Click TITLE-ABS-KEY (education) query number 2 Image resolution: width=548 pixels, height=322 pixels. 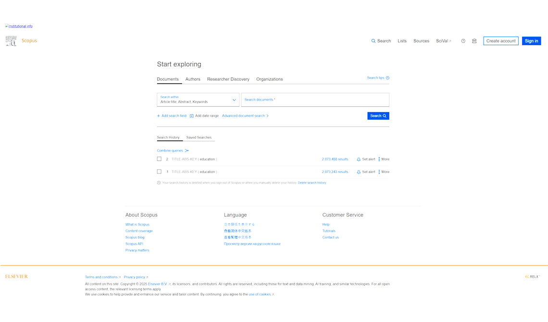pos(194,159)
